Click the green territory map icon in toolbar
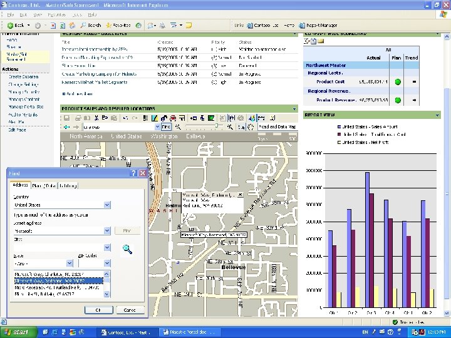Viewport: 451px width, 338px height. pyautogui.click(x=211, y=118)
